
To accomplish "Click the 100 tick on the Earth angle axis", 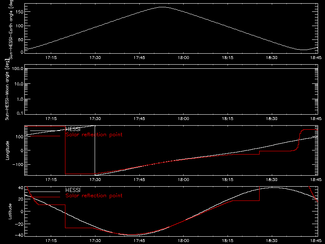I will pos(19,26).
